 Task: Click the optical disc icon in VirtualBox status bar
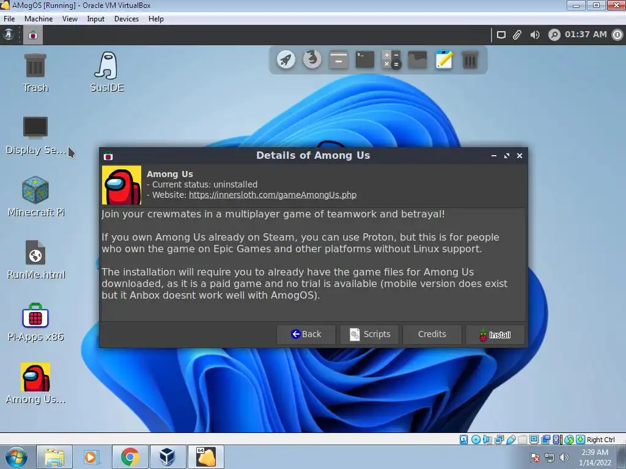point(476,440)
